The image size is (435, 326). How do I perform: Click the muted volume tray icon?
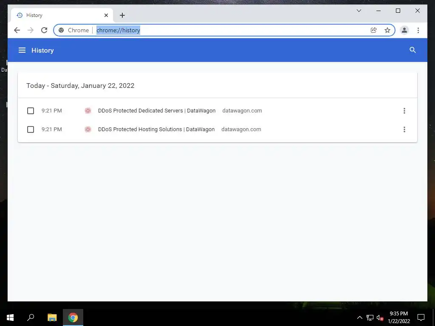click(380, 318)
